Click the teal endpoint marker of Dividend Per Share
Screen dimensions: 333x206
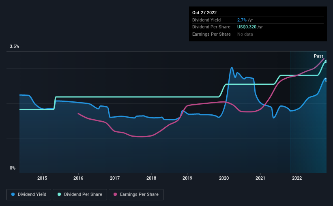click(326, 62)
